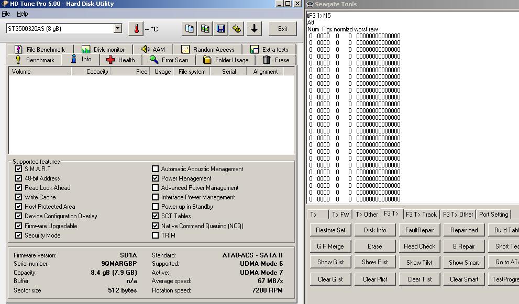Click the G P Merge button

pyautogui.click(x=330, y=246)
